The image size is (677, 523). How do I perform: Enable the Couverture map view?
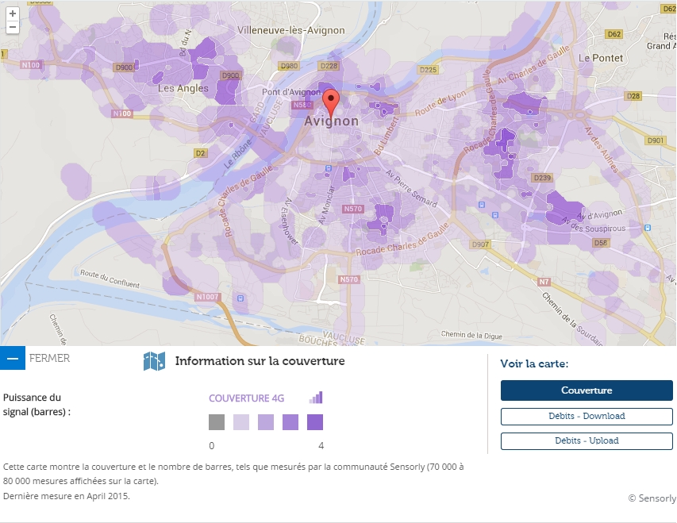tap(587, 390)
